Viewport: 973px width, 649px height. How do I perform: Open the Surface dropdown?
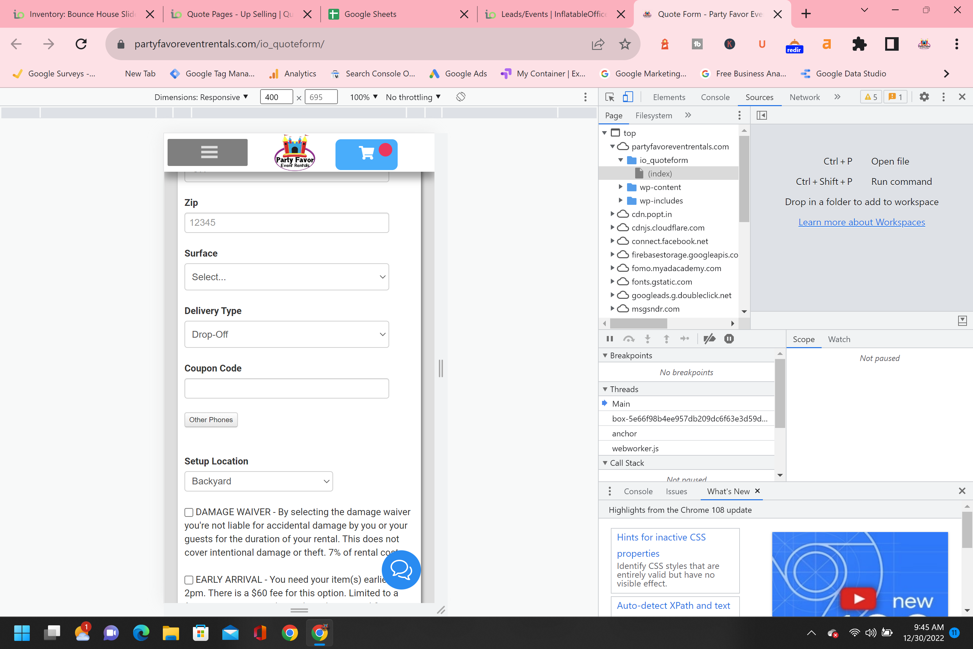coord(286,277)
